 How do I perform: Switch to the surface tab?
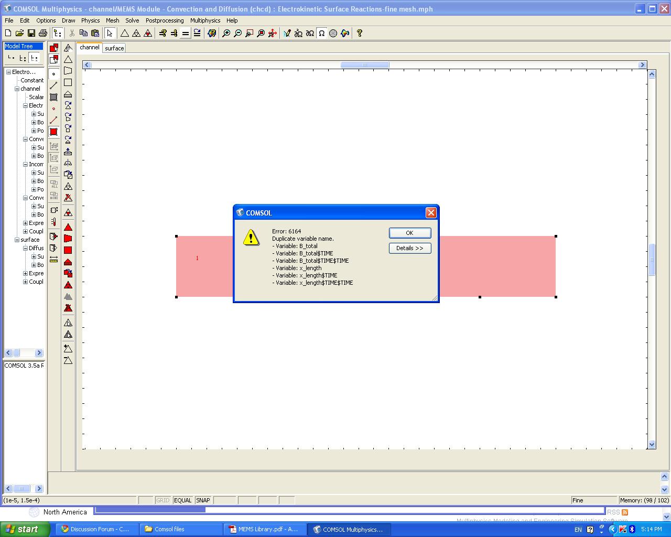114,48
